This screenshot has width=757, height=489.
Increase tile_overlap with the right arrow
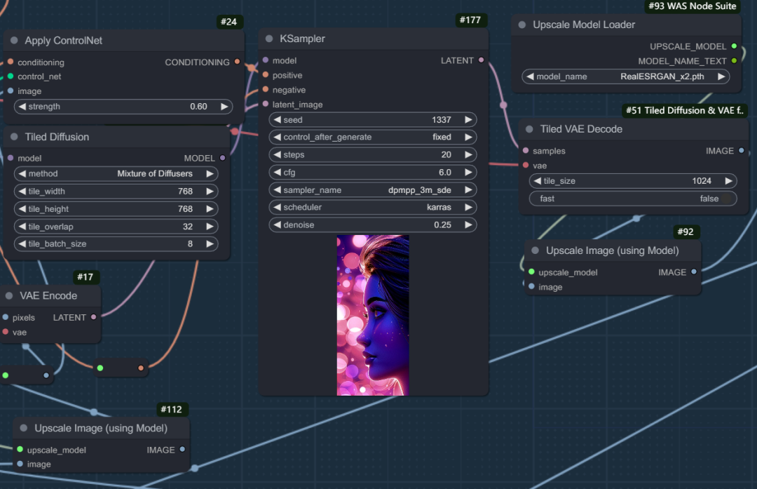210,226
